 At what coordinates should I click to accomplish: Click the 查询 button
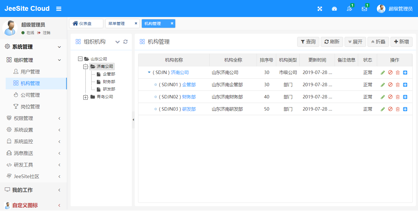point(308,42)
